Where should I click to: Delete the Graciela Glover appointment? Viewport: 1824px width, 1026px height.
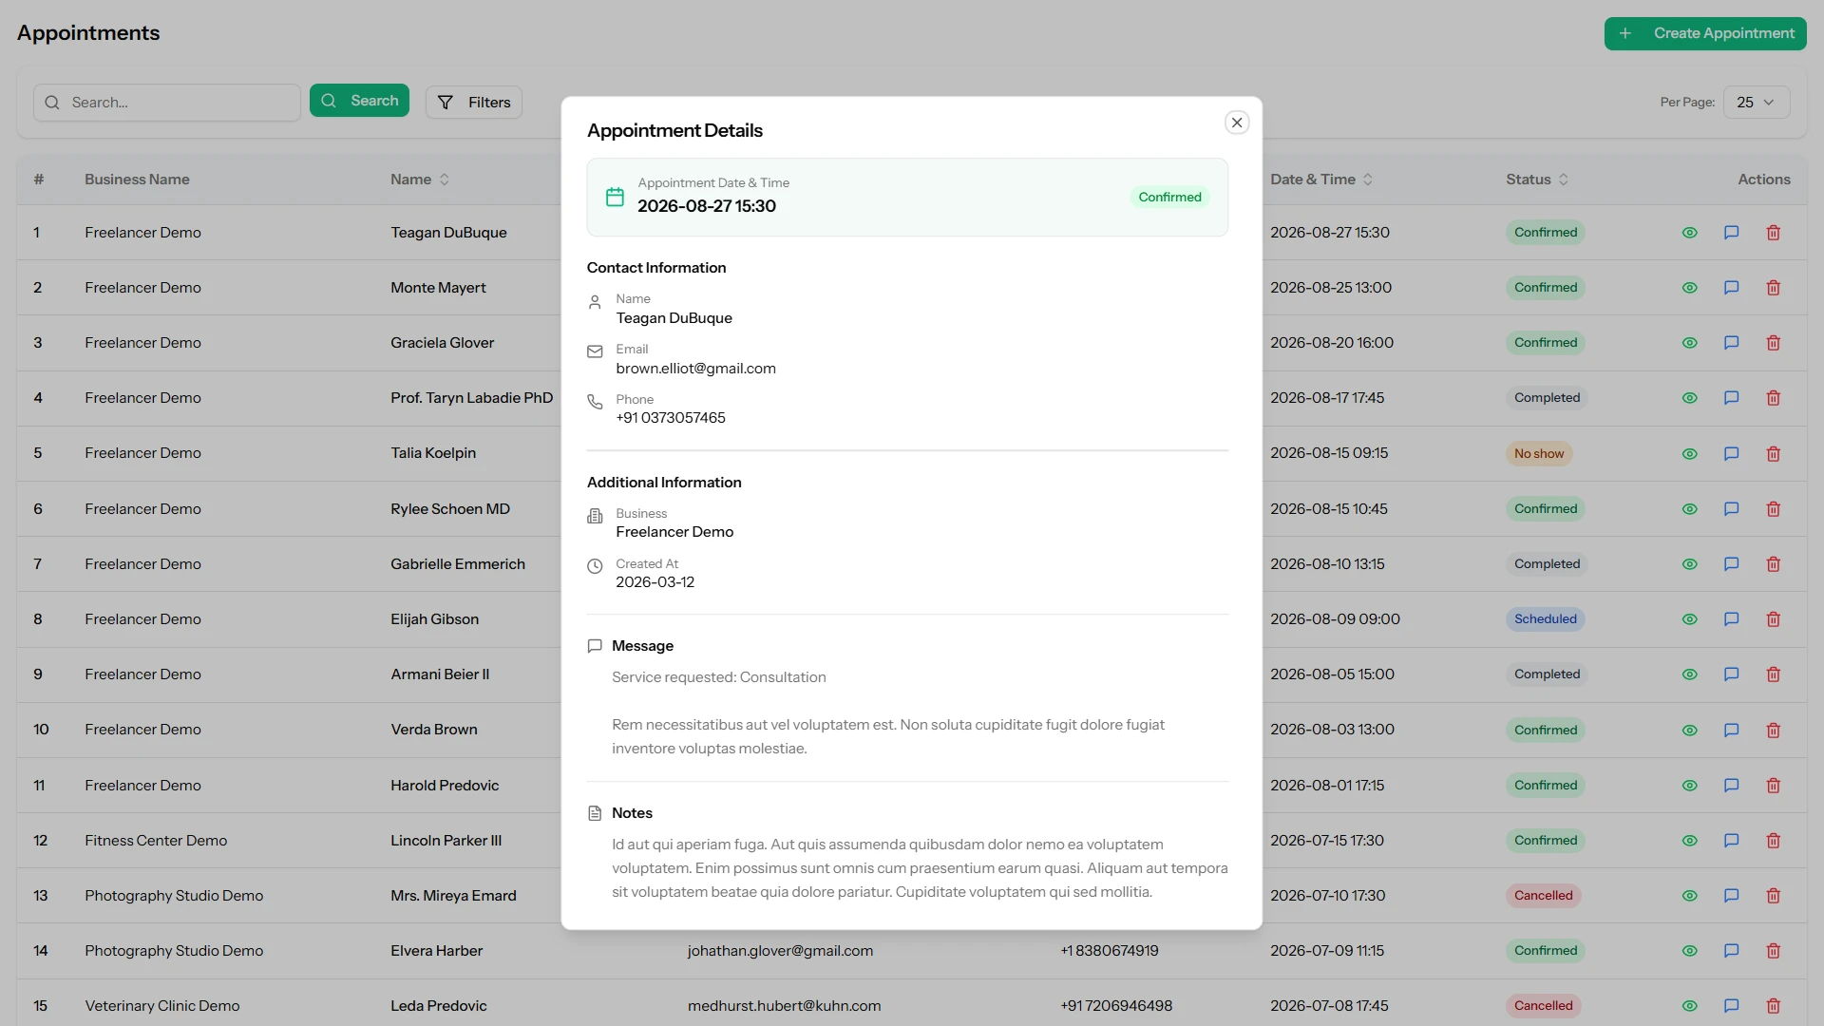click(x=1773, y=343)
